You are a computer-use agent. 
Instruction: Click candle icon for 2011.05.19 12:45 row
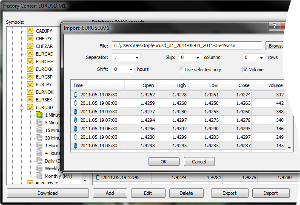[x=97, y=177]
